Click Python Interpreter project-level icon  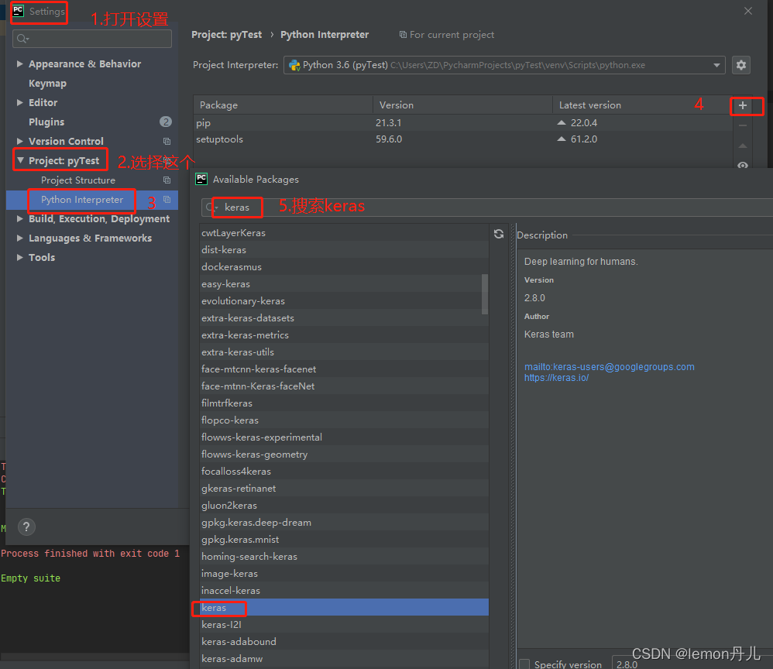coord(167,200)
